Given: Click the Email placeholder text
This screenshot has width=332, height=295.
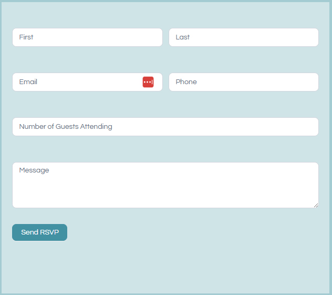Looking at the screenshot, I should [28, 82].
